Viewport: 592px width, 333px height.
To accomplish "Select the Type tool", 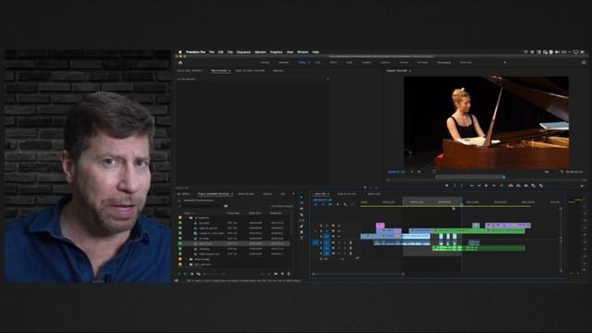I will point(302,238).
